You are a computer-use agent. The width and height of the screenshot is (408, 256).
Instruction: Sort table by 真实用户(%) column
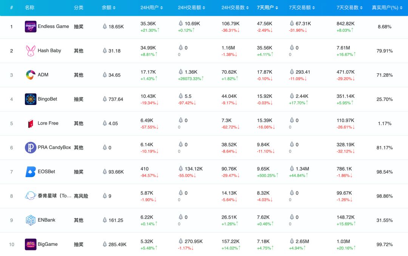387,8
